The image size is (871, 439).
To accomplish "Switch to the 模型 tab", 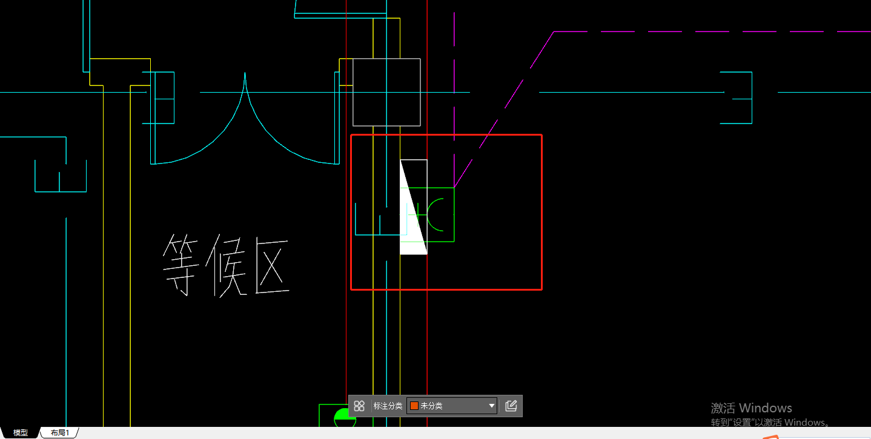I will pos(21,433).
